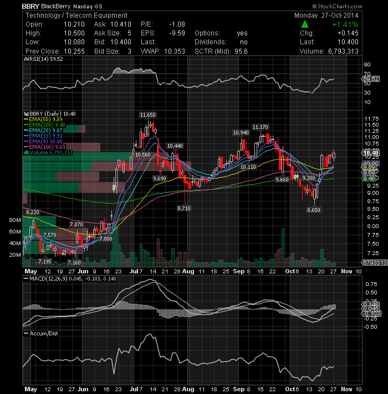
Task: Click the RSI(14) indicator icon
Action: [x=26, y=59]
